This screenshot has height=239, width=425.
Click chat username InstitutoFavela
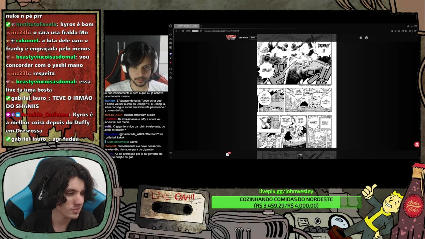(x=37, y=24)
